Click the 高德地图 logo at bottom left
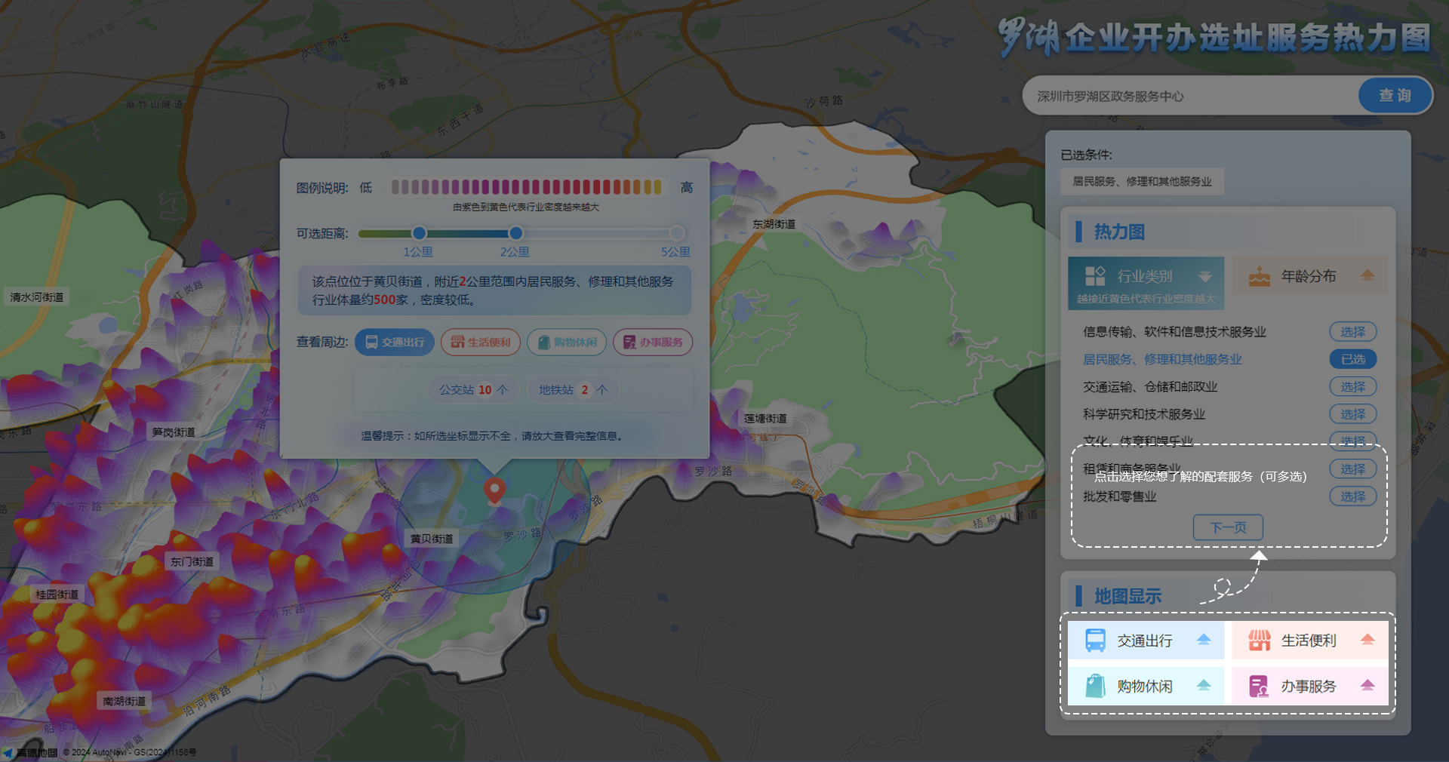Screen dimensions: 1449x762 click(30, 752)
